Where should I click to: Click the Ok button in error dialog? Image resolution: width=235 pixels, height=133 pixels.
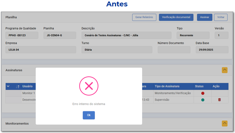89,115
